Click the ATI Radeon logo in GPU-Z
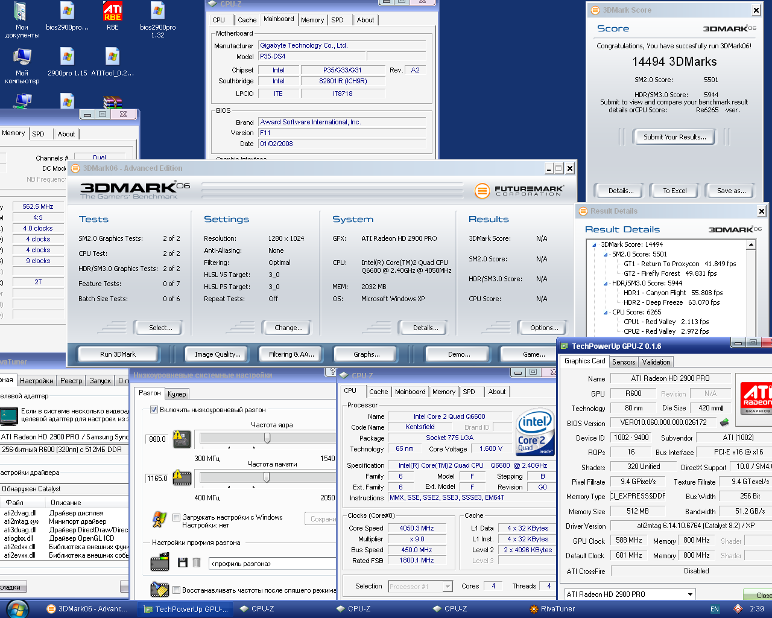This screenshot has width=772, height=618. [756, 398]
